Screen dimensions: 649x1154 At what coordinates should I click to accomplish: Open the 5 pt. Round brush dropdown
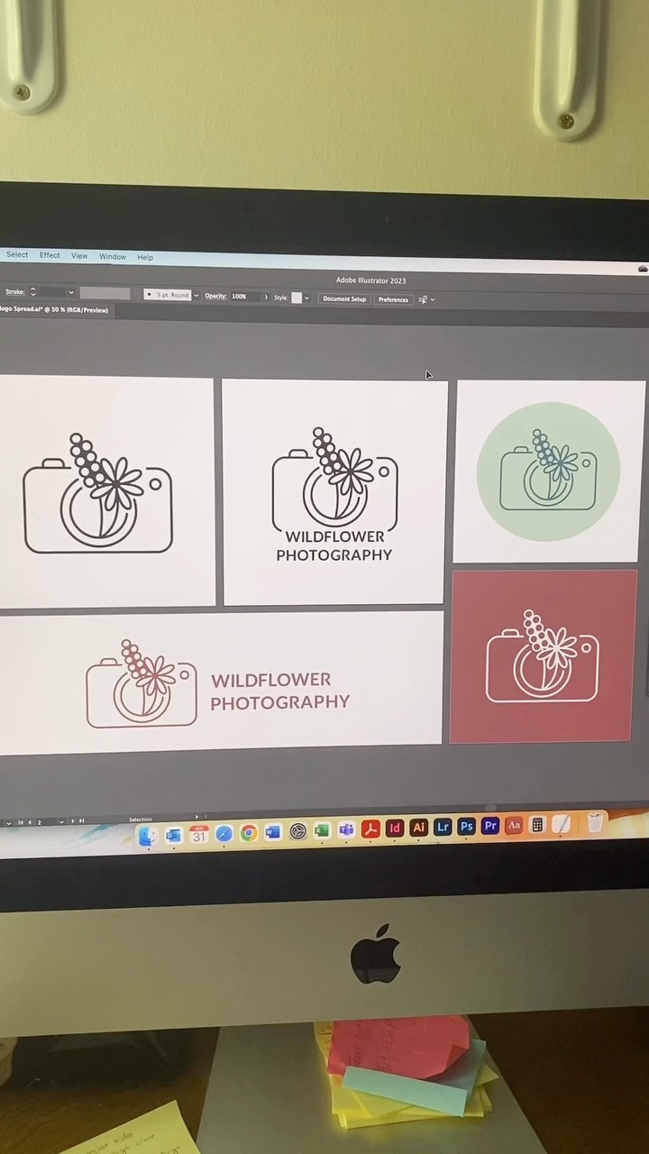pyautogui.click(x=168, y=295)
